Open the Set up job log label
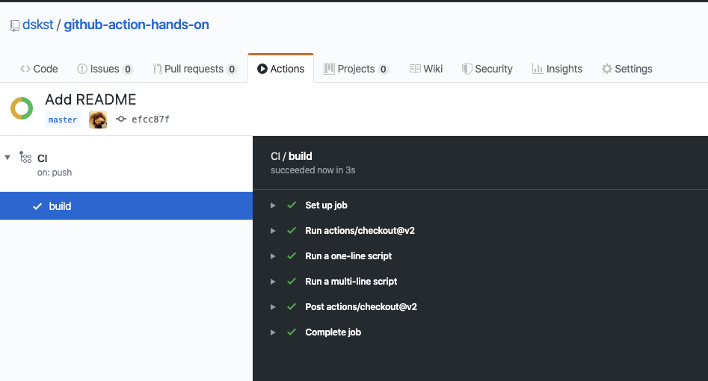Screen dimensions: 708x381 [x=326, y=205]
